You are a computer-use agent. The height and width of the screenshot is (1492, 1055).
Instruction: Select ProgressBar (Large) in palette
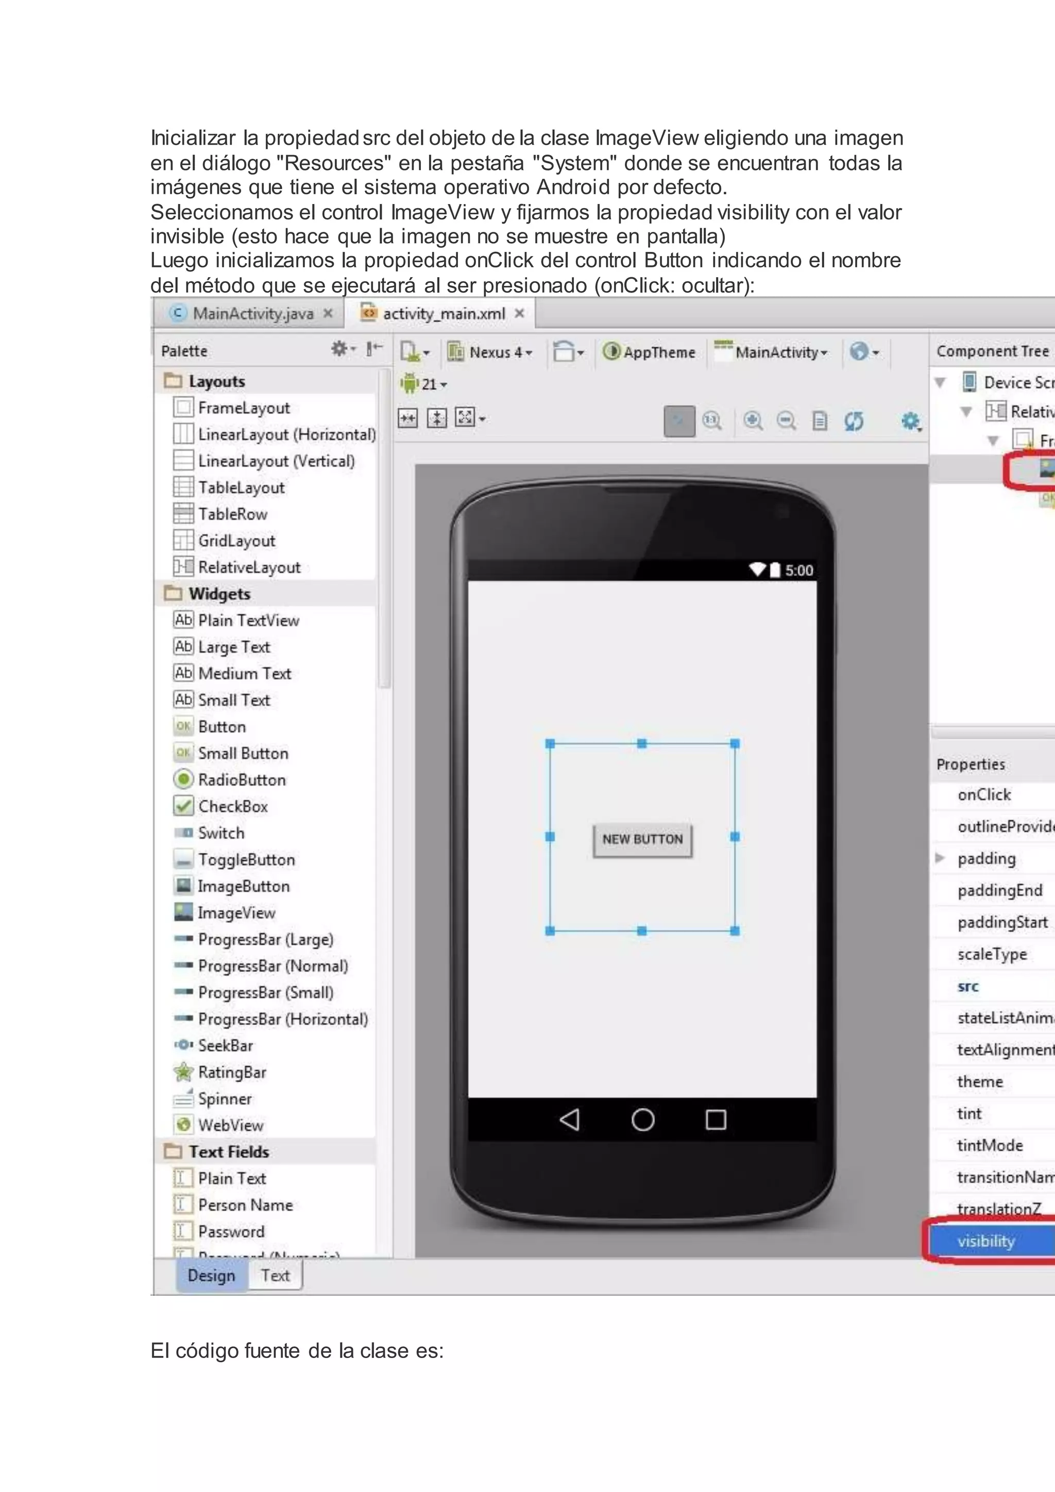[254, 940]
